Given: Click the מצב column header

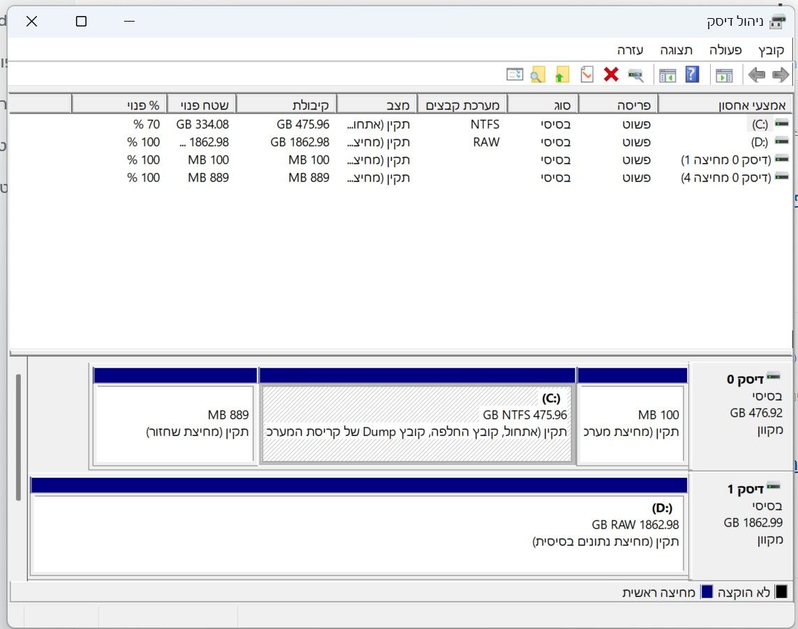Looking at the screenshot, I should tap(377, 104).
